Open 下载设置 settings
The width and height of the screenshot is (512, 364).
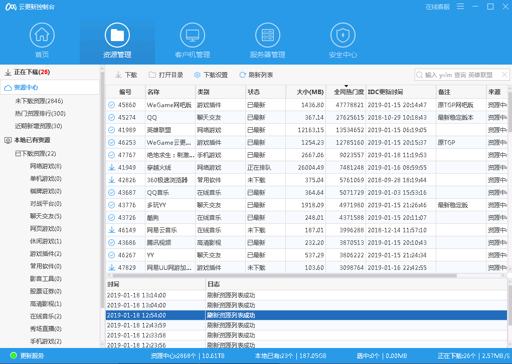211,75
